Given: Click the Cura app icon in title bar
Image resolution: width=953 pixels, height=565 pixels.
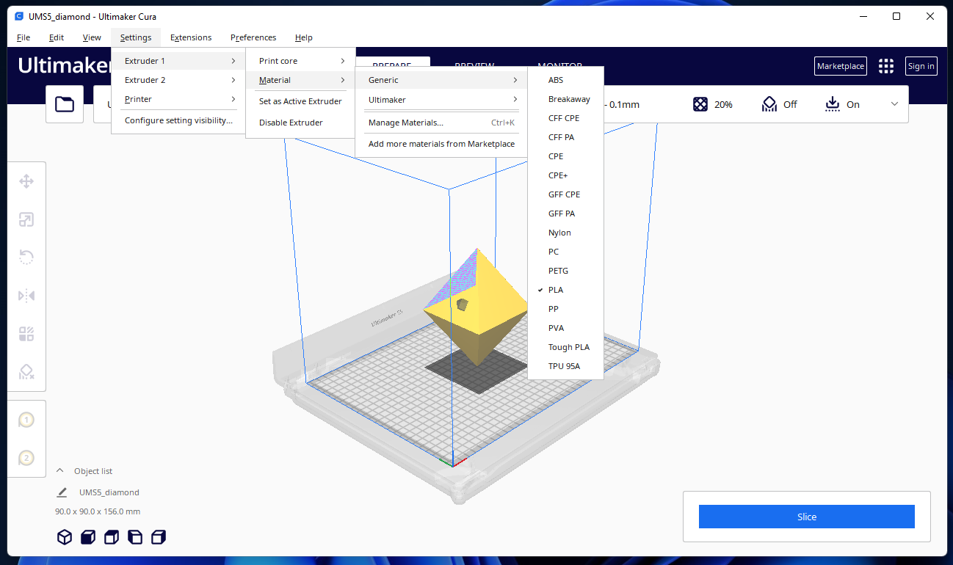Looking at the screenshot, I should 19,16.
